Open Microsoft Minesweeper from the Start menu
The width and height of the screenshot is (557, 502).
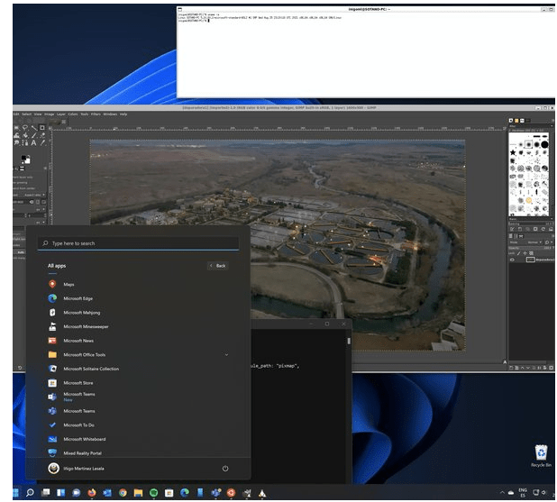pyautogui.click(x=85, y=326)
